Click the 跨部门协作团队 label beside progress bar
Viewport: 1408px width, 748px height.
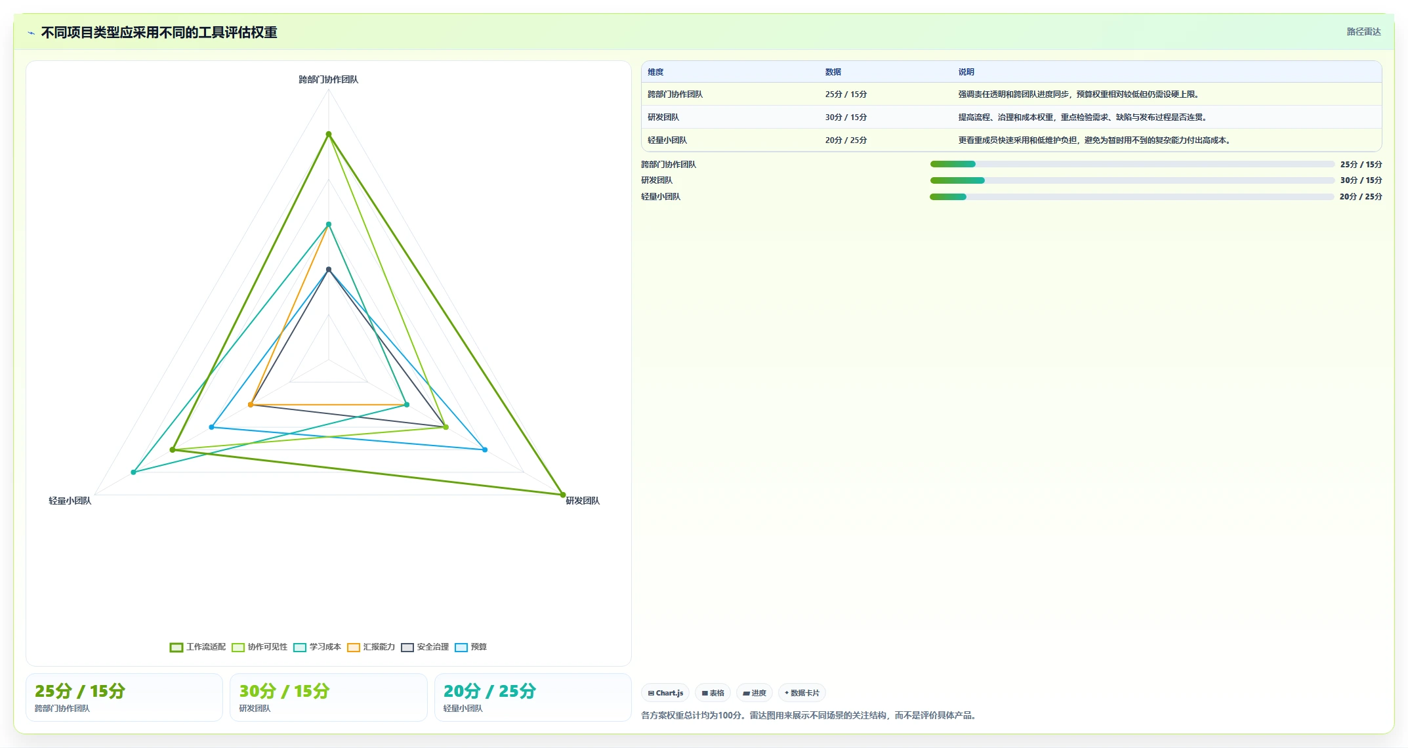tap(669, 165)
